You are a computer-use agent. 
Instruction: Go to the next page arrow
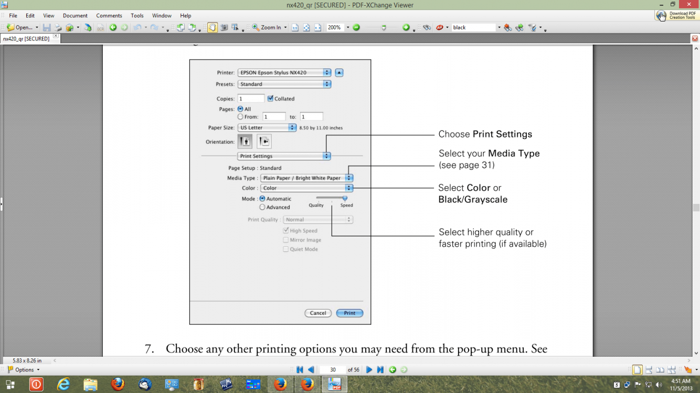[x=369, y=370]
